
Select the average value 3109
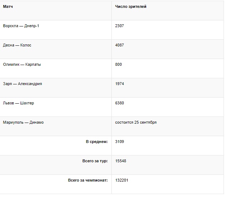pyautogui.click(x=120, y=142)
